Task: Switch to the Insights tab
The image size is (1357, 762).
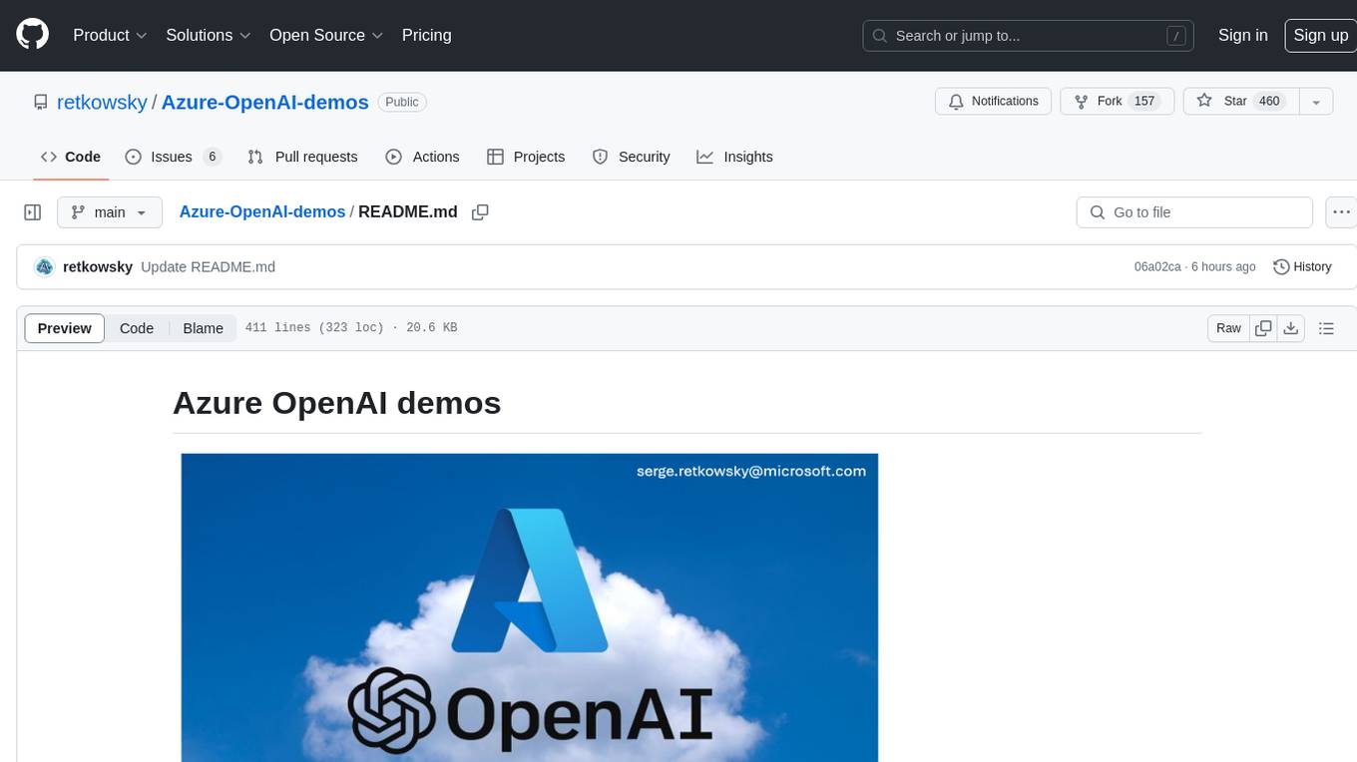Action: (x=734, y=157)
